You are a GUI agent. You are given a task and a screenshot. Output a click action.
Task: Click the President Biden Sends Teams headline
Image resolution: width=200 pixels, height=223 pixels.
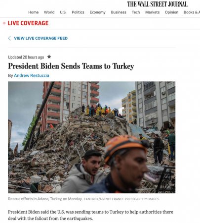(71, 66)
